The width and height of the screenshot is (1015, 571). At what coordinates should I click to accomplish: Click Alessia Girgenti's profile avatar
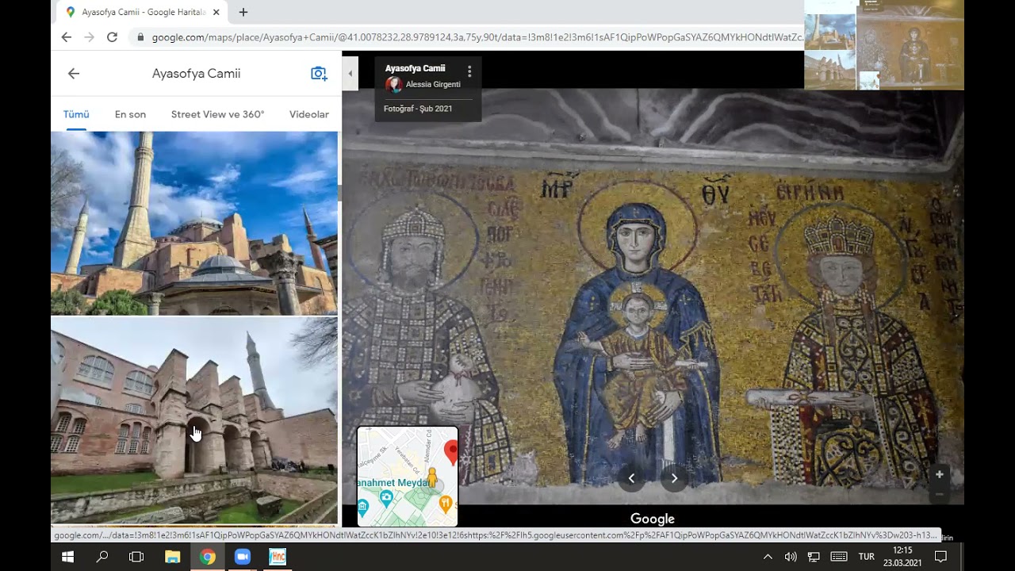pyautogui.click(x=393, y=85)
